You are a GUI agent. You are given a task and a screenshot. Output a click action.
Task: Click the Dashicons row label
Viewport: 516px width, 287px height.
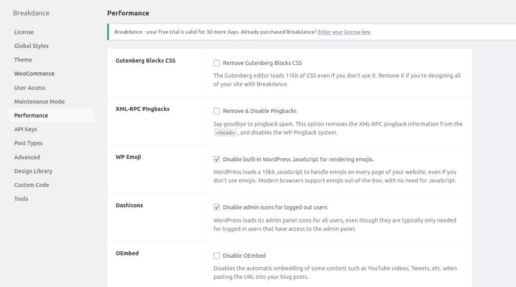pyautogui.click(x=129, y=205)
